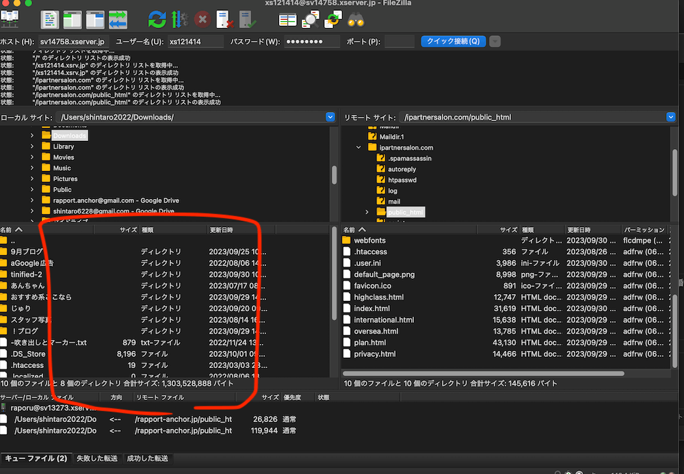Switch to the 失敗した転送 tab
The width and height of the screenshot is (684, 474).
(97, 458)
